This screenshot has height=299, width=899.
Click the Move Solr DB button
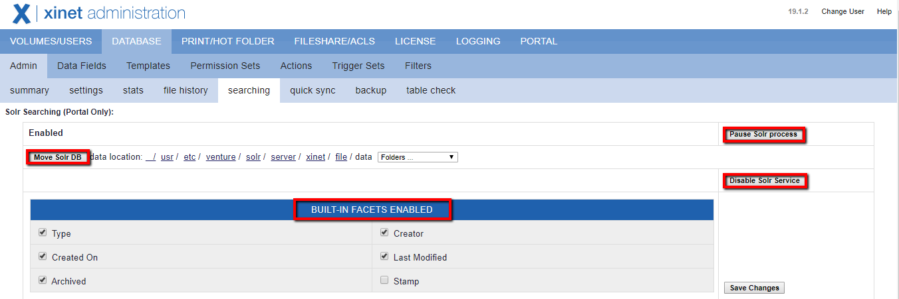point(58,157)
